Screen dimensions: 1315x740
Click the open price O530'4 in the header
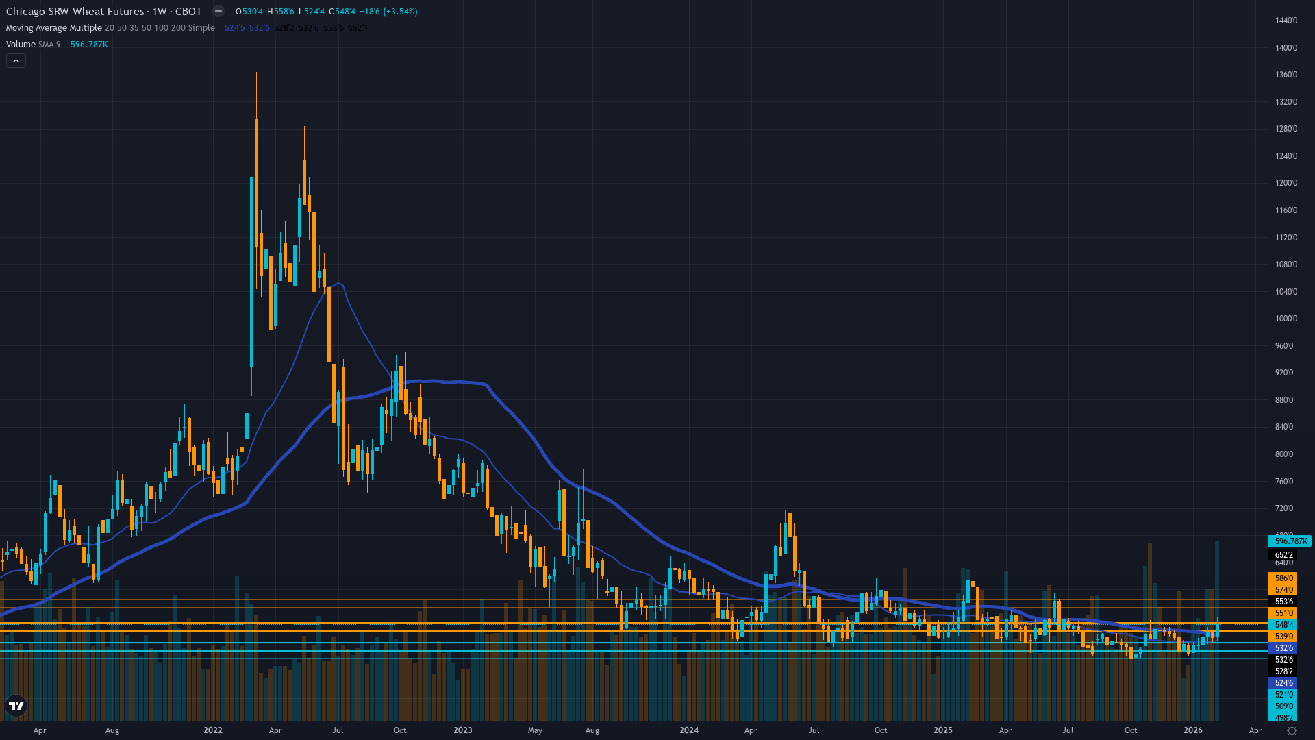(249, 12)
